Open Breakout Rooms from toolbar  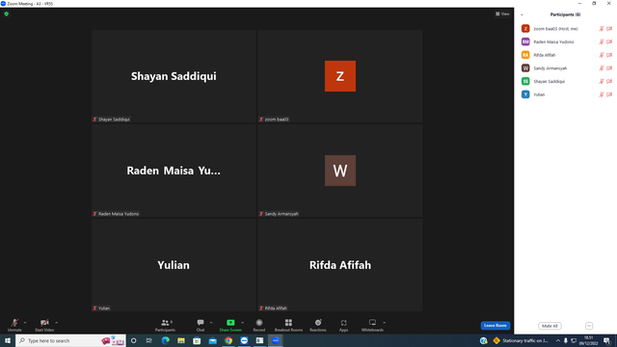pyautogui.click(x=288, y=323)
